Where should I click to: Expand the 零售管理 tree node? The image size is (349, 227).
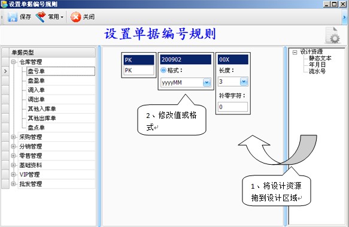tap(13, 156)
